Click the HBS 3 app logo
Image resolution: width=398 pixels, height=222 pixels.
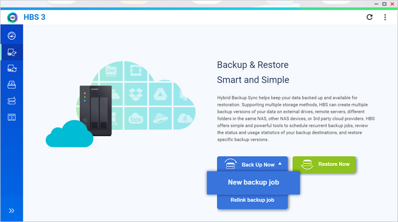coord(12,17)
